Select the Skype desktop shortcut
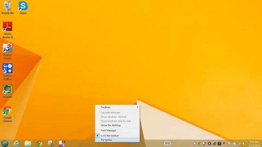This screenshot has width=262, height=147. pyautogui.click(x=23, y=7)
